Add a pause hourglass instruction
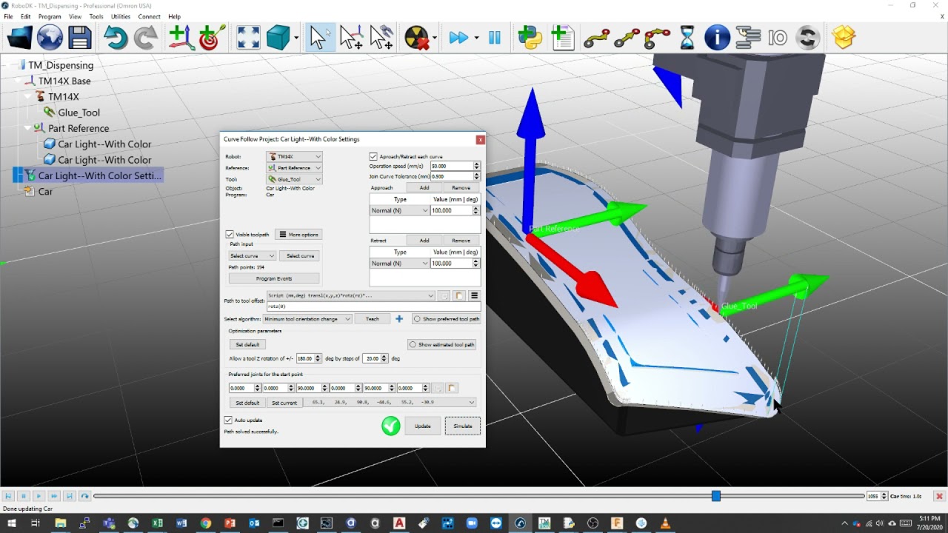Image resolution: width=948 pixels, height=533 pixels. click(687, 37)
